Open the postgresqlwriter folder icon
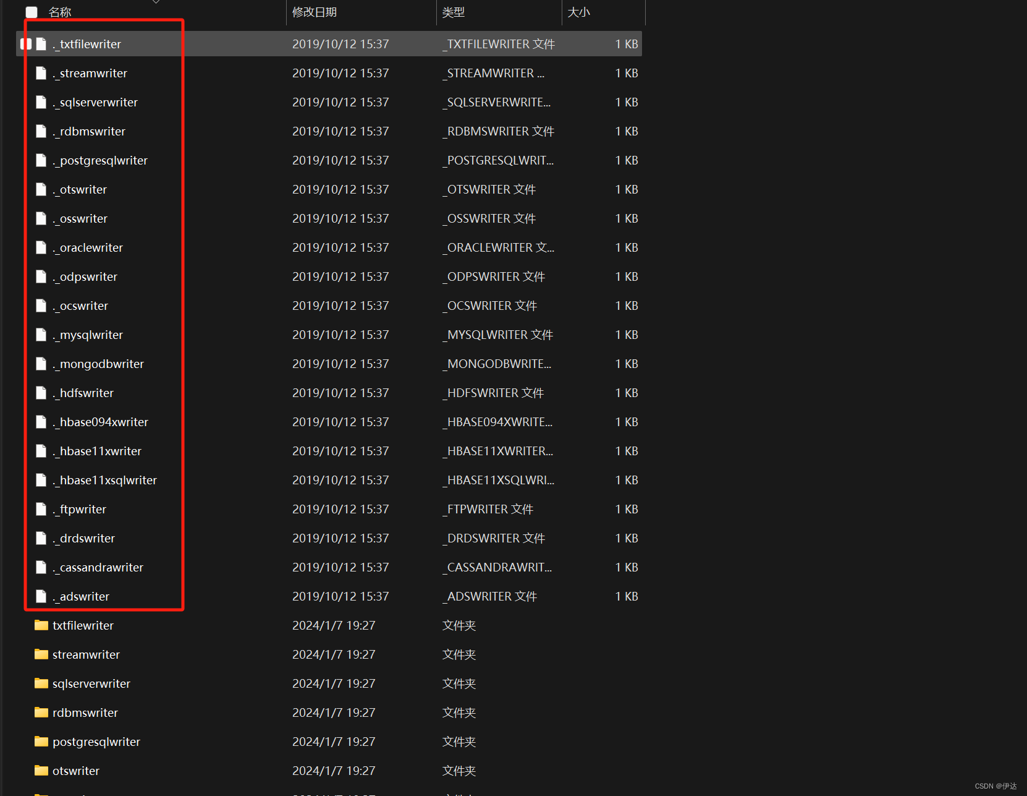 41,742
